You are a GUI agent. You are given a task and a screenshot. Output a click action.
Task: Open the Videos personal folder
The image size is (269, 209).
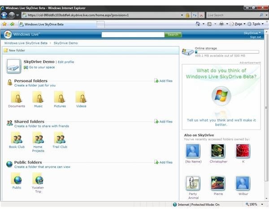pyautogui.click(x=81, y=100)
